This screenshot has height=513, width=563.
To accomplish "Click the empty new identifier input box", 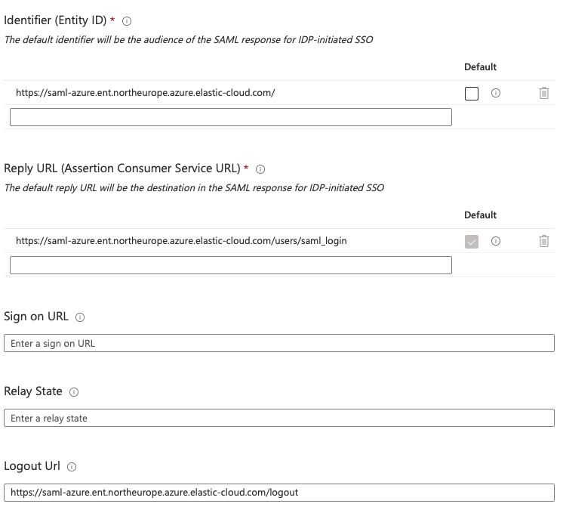I will coord(231,117).
